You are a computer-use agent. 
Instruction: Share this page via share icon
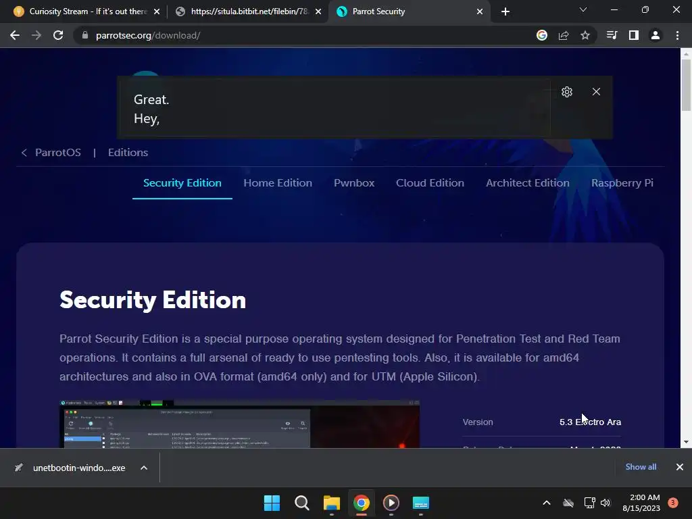[564, 35]
